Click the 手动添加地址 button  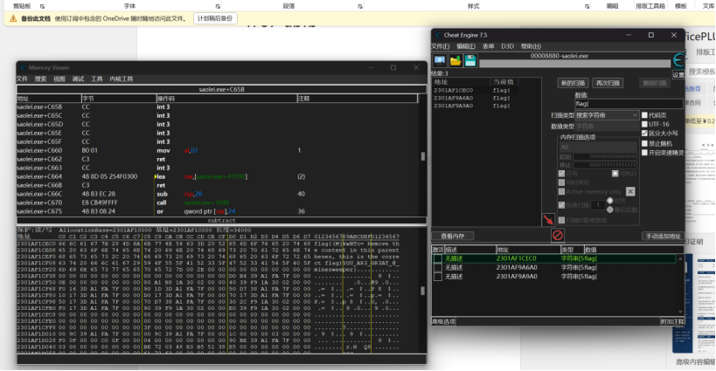pos(663,236)
